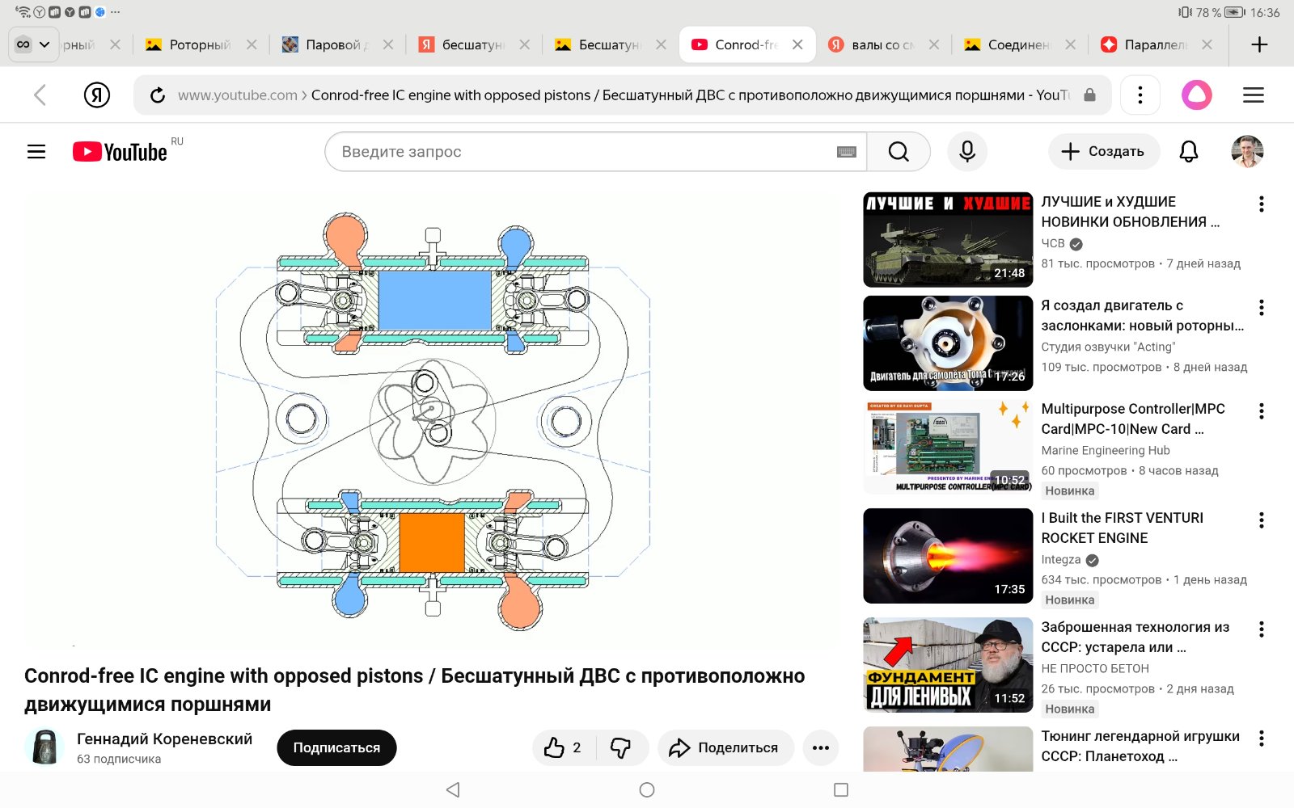The height and width of the screenshot is (808, 1294).
Task: Open options for ЛУЧШИЕ и ХУДШИЕ video
Action: pos(1261,204)
